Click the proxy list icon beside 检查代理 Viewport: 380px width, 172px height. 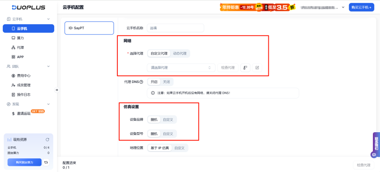[x=245, y=68]
